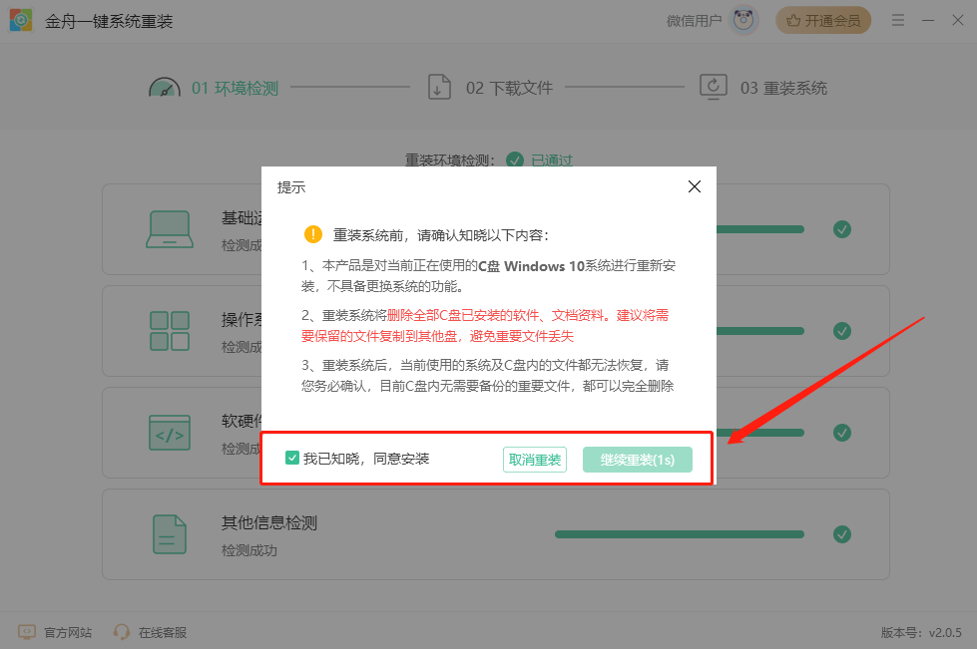Screen dimensions: 977x649
Task: Open the panda user avatar
Action: [742, 21]
